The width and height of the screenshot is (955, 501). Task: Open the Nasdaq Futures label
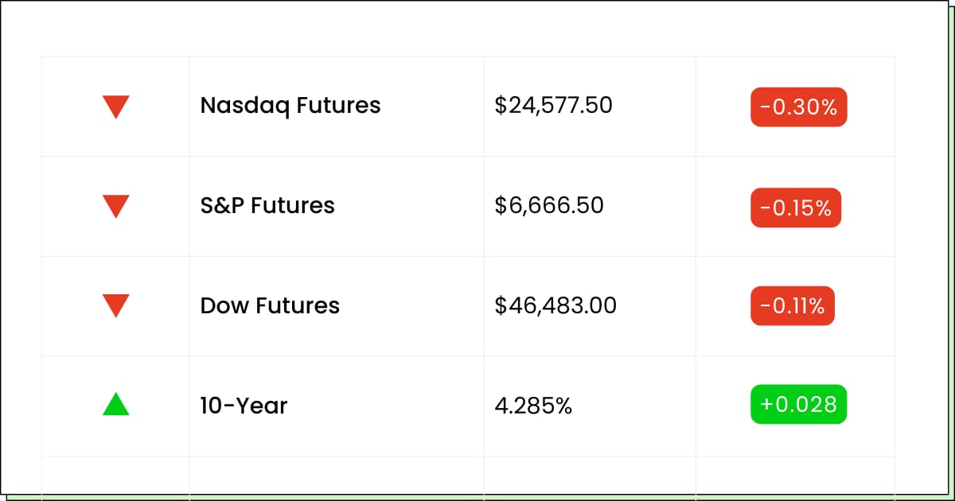tap(290, 106)
